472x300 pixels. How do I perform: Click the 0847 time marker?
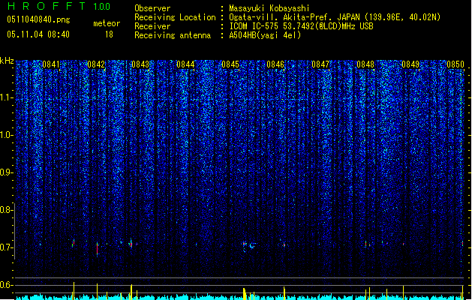click(320, 64)
